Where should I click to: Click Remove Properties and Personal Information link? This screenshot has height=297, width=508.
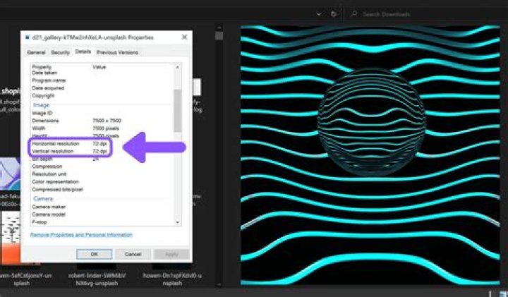(81, 235)
